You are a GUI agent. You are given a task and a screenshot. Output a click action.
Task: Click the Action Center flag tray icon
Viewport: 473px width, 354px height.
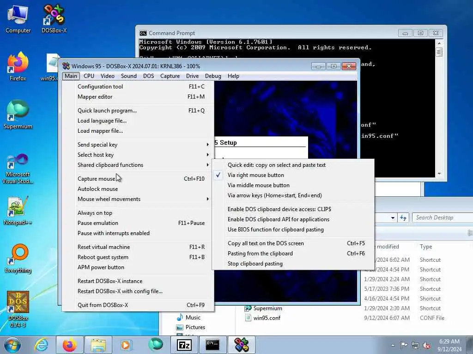pyautogui.click(x=404, y=345)
